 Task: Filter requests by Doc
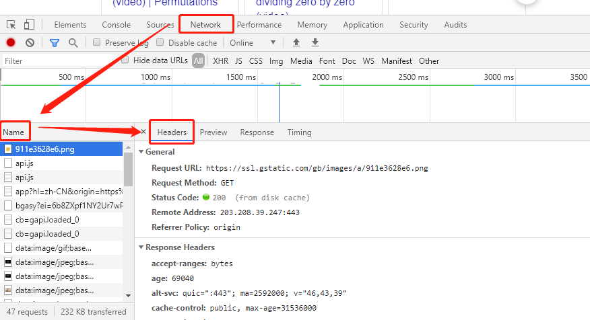pos(349,61)
